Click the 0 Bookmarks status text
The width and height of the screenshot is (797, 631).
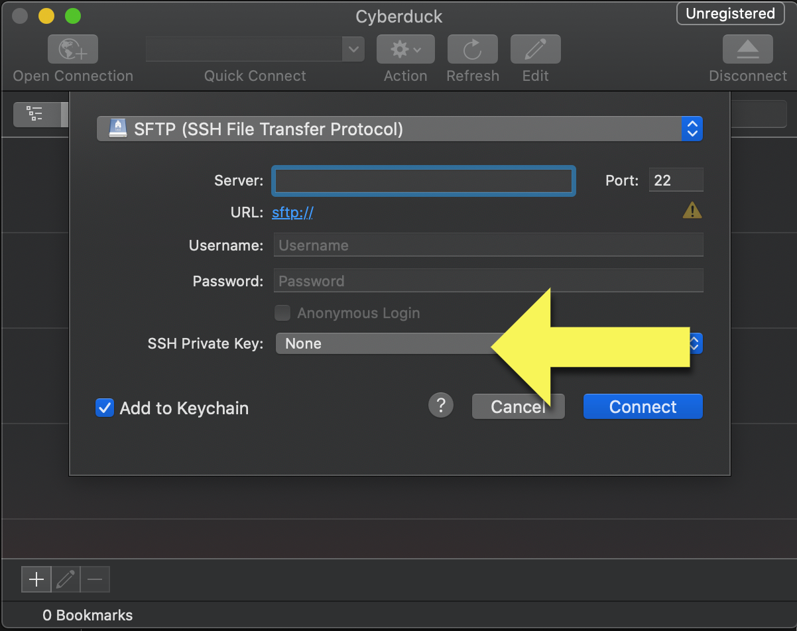point(88,616)
